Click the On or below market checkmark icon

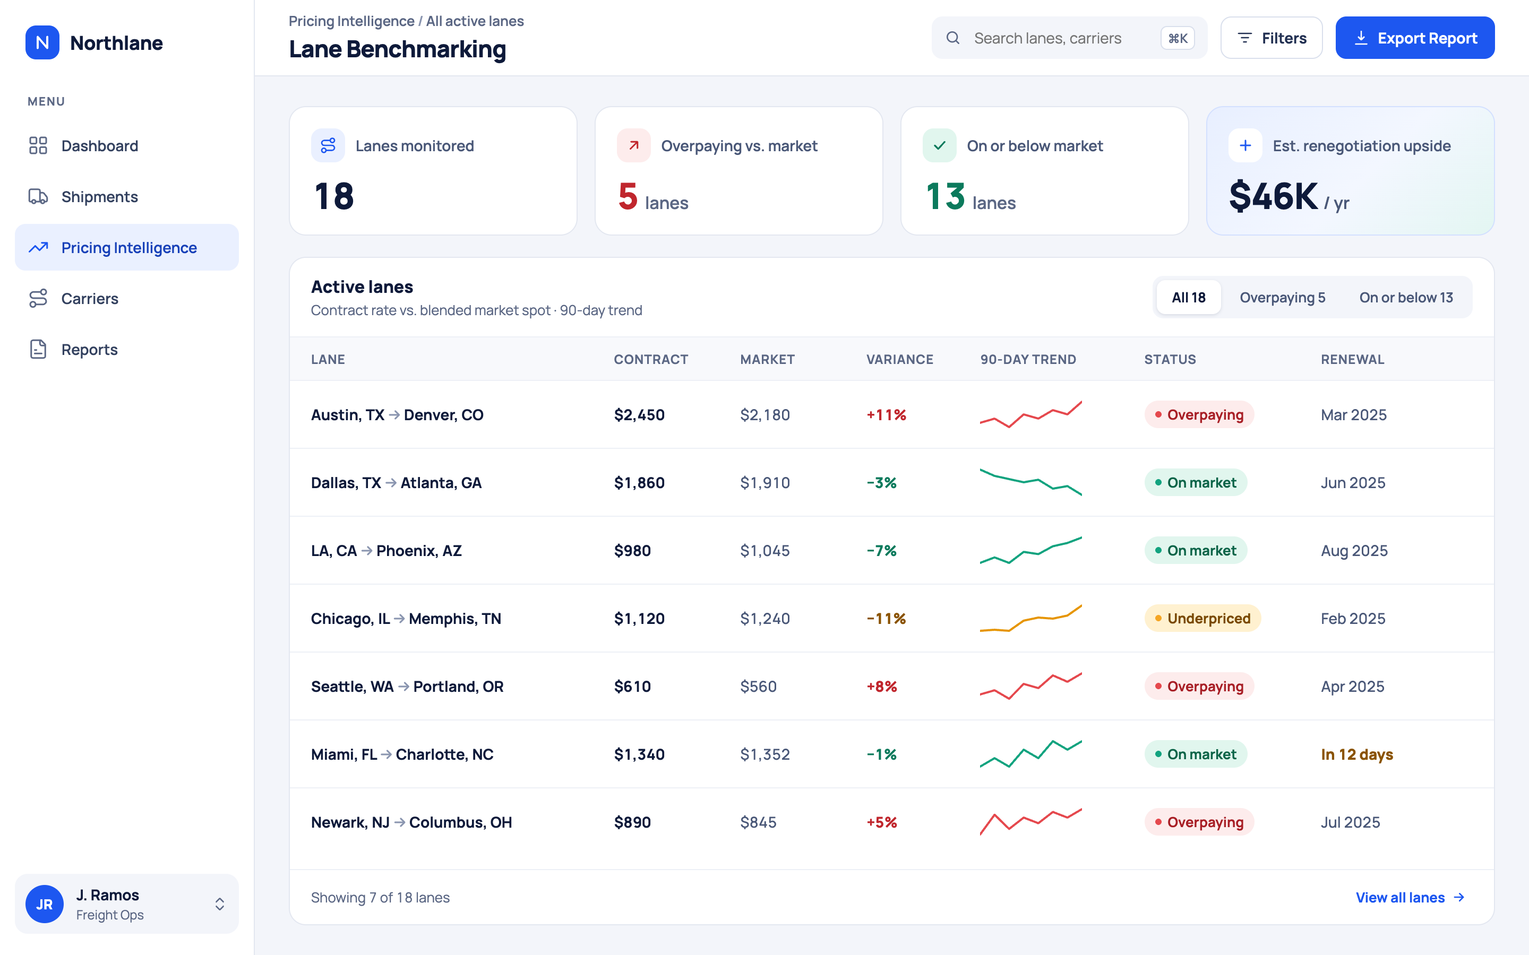pyautogui.click(x=940, y=145)
